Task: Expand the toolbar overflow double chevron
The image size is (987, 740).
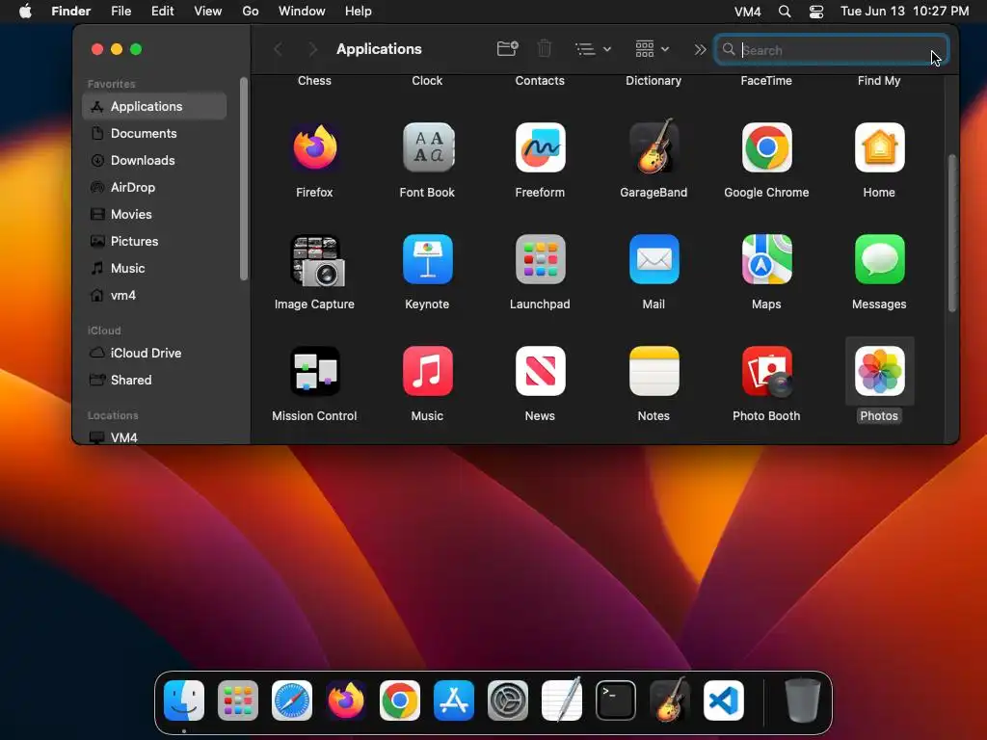Action: pos(700,49)
